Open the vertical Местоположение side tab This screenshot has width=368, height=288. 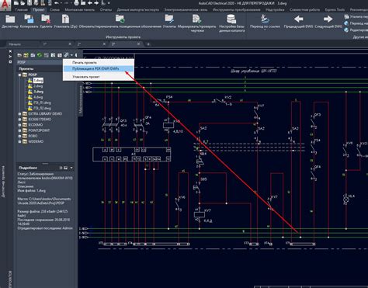(81, 99)
